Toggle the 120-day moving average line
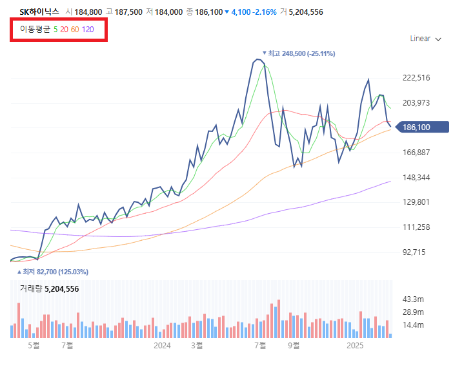This screenshot has width=453, height=367. (88, 30)
